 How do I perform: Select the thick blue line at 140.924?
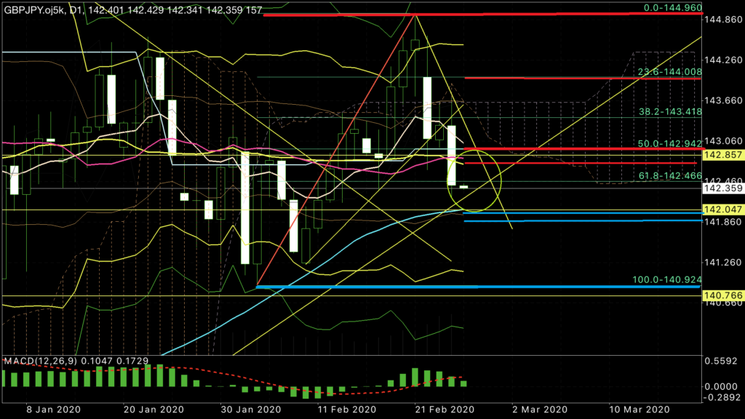pos(478,287)
